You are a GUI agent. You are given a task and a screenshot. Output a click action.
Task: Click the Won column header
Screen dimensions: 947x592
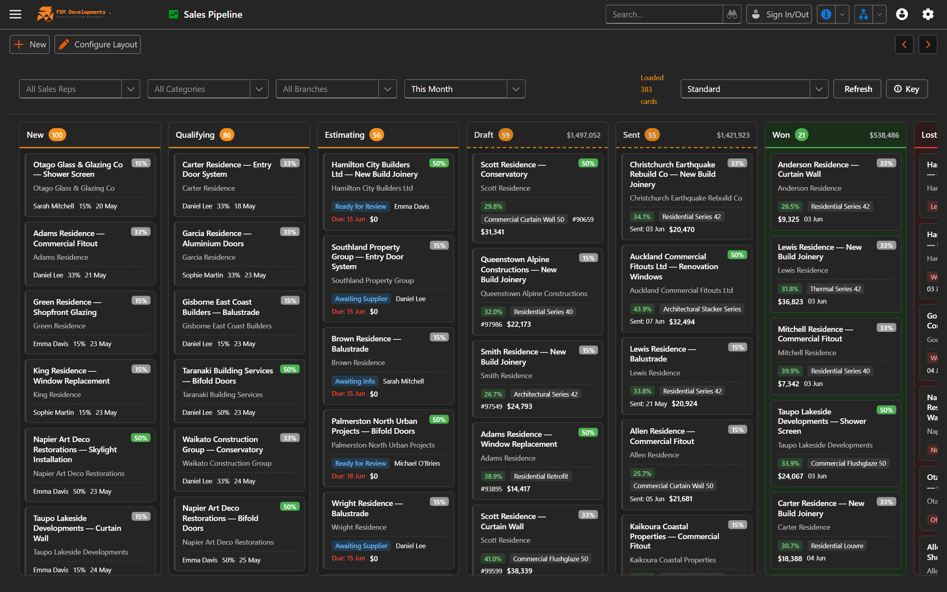point(835,135)
